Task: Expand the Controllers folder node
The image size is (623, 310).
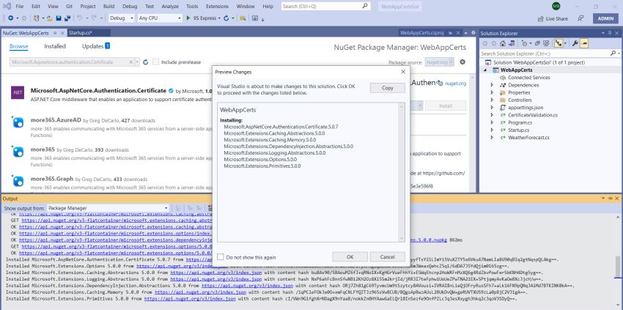Action: pos(493,100)
